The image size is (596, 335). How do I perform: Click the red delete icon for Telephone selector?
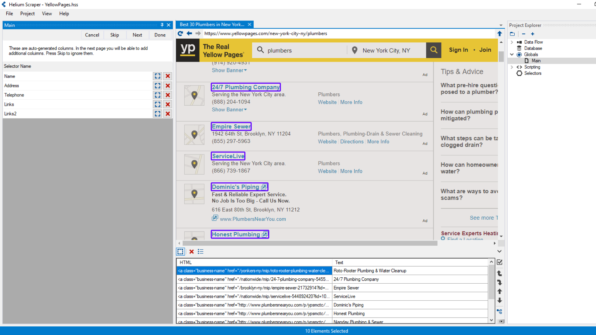click(168, 95)
